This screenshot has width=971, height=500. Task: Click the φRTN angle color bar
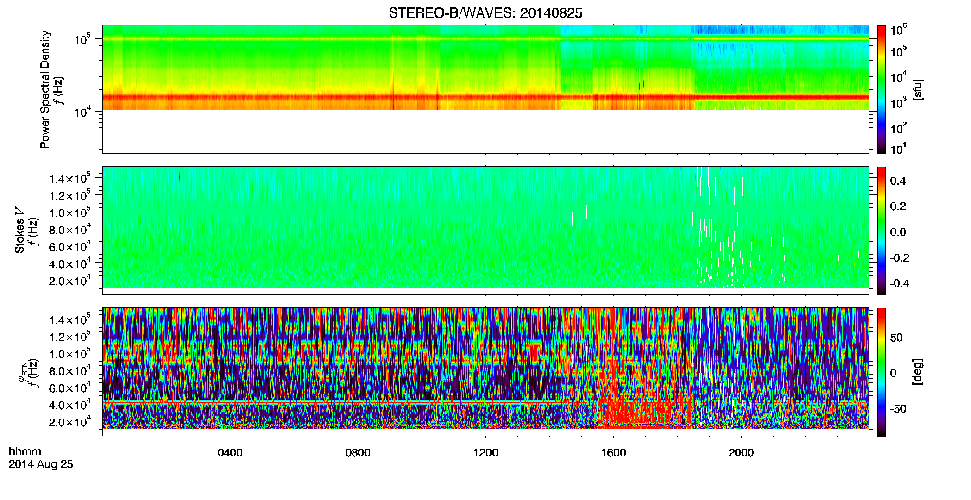point(882,372)
